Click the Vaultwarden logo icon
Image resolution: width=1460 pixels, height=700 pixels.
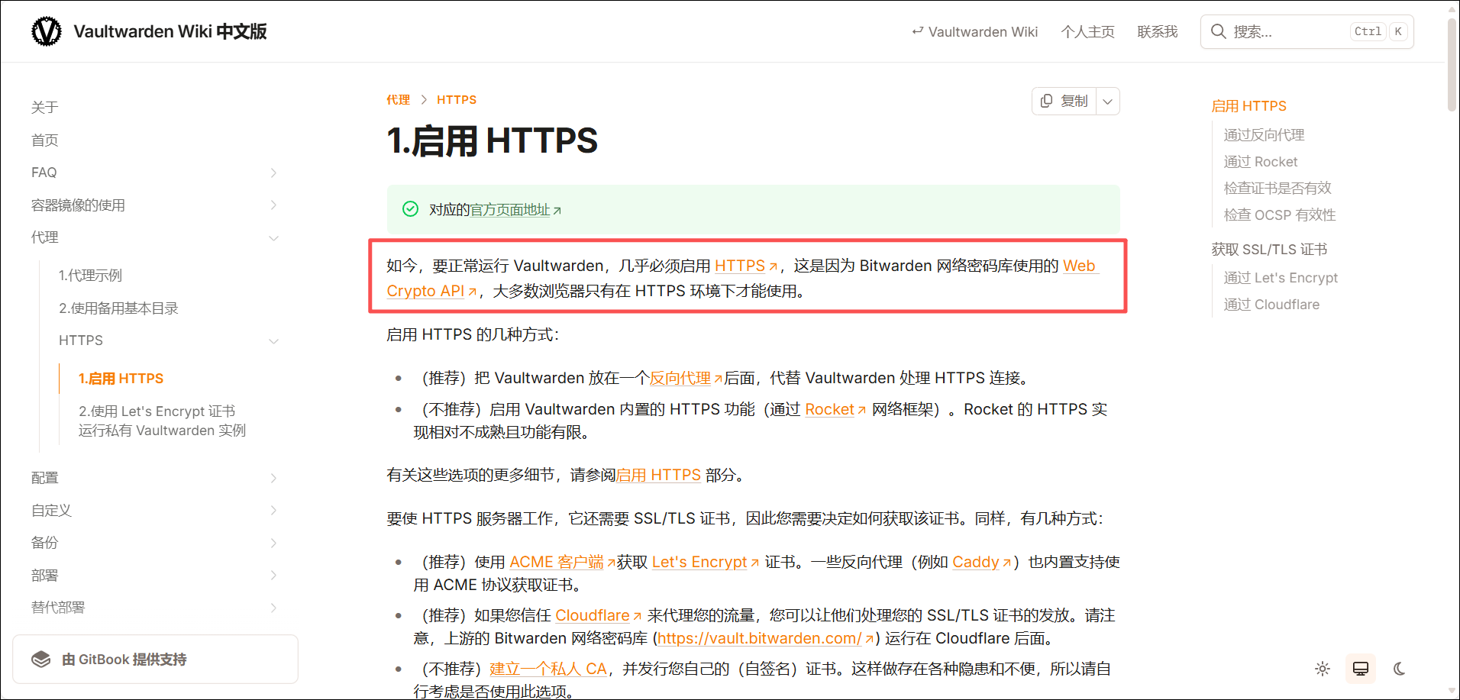pos(47,31)
